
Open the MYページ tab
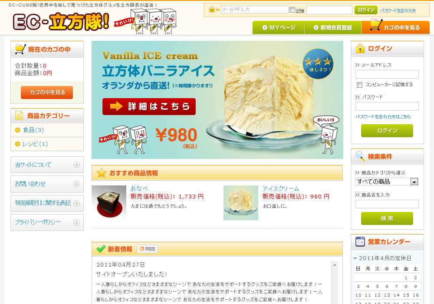[x=279, y=28]
